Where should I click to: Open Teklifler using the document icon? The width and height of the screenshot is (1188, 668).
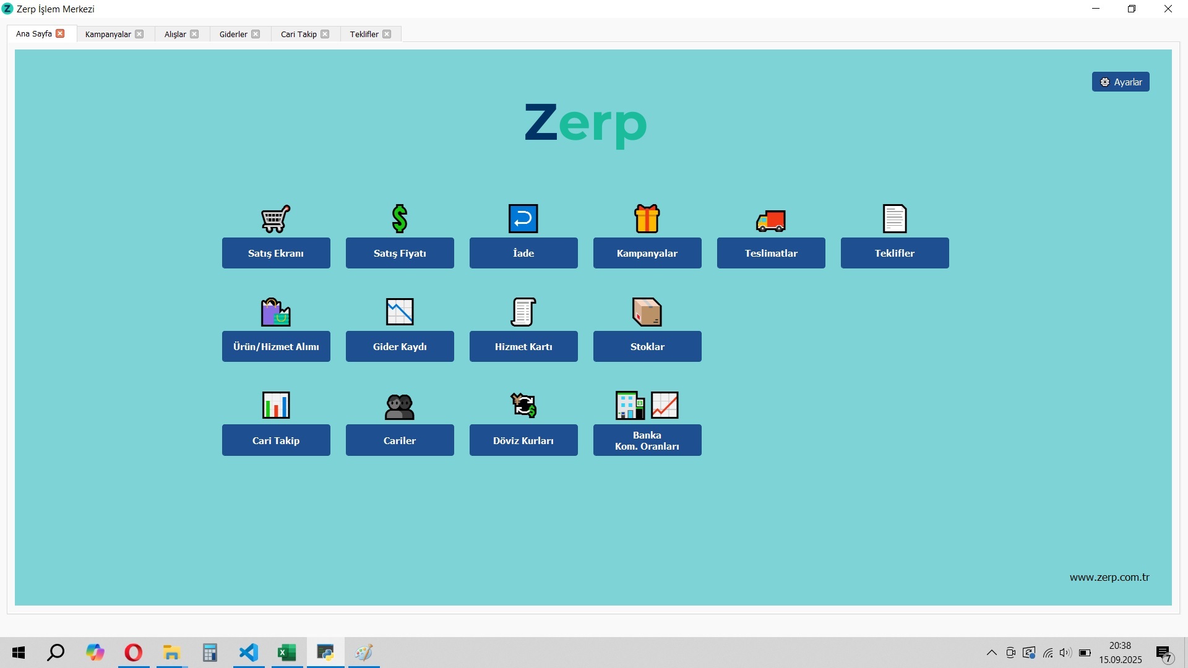[894, 218]
